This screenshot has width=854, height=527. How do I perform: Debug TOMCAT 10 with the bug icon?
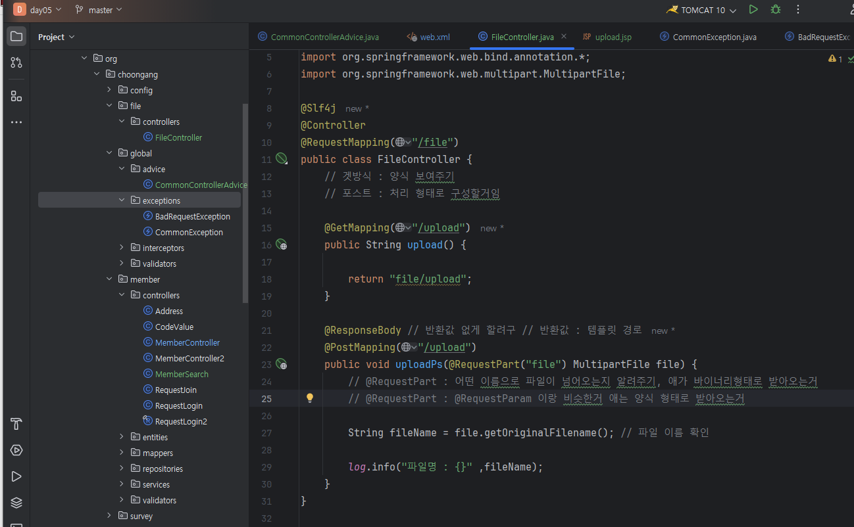click(x=776, y=10)
